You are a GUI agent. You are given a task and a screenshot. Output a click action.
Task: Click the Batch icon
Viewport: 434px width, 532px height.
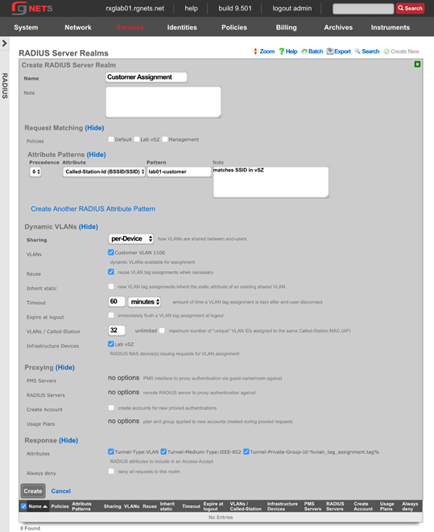pyautogui.click(x=304, y=52)
